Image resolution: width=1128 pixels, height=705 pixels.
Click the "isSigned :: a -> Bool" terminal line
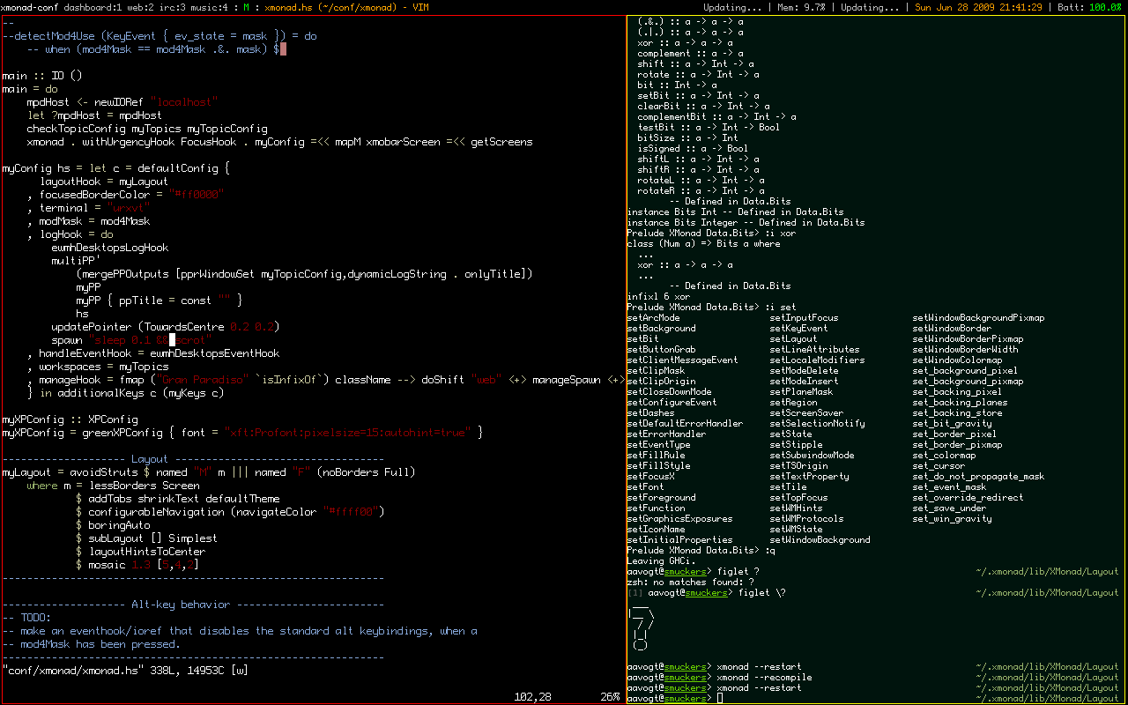click(x=693, y=149)
